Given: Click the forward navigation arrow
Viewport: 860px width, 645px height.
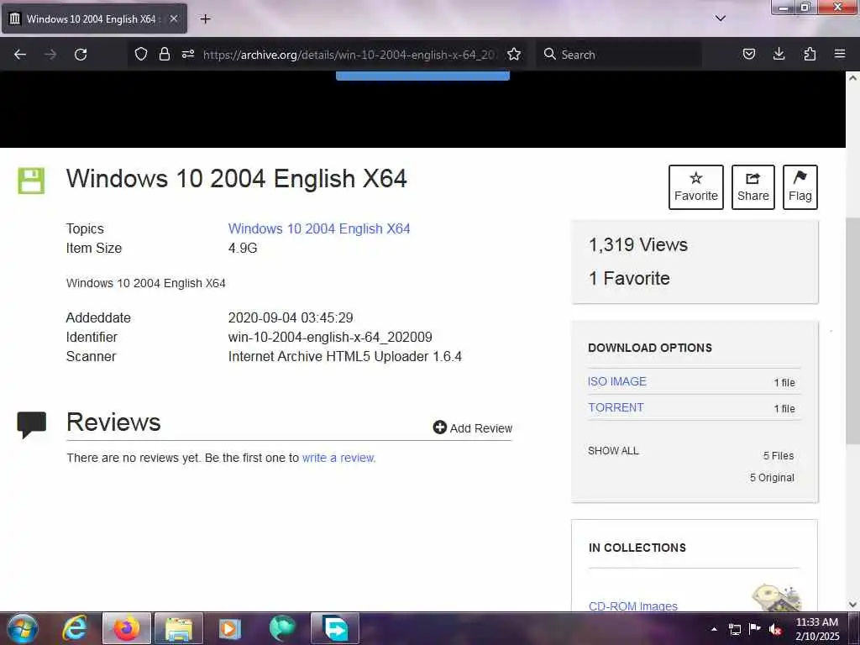Looking at the screenshot, I should coord(50,55).
